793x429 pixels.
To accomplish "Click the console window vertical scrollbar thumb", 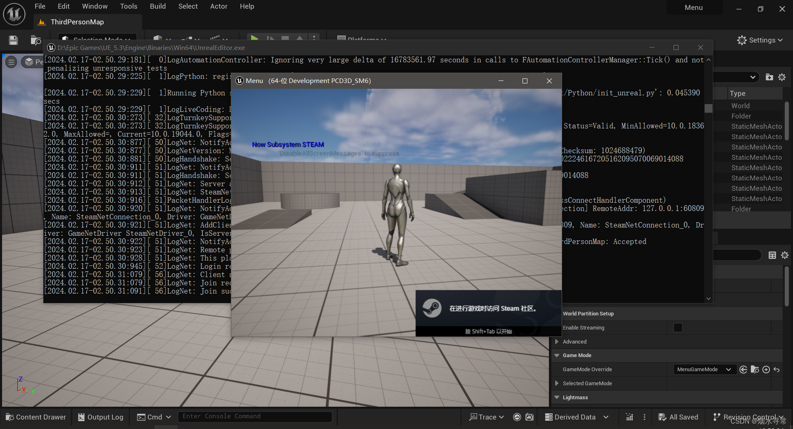I will point(708,108).
